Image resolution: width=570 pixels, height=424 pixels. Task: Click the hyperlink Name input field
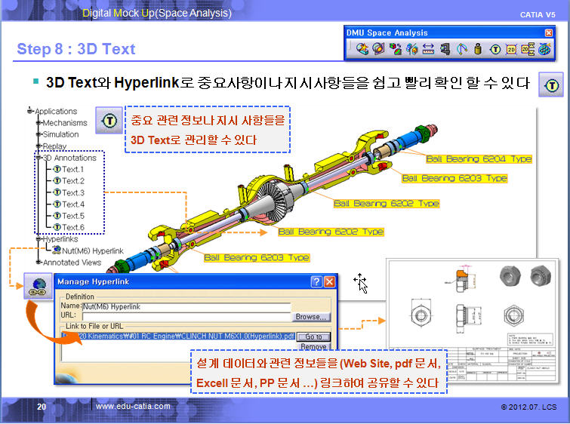click(185, 307)
